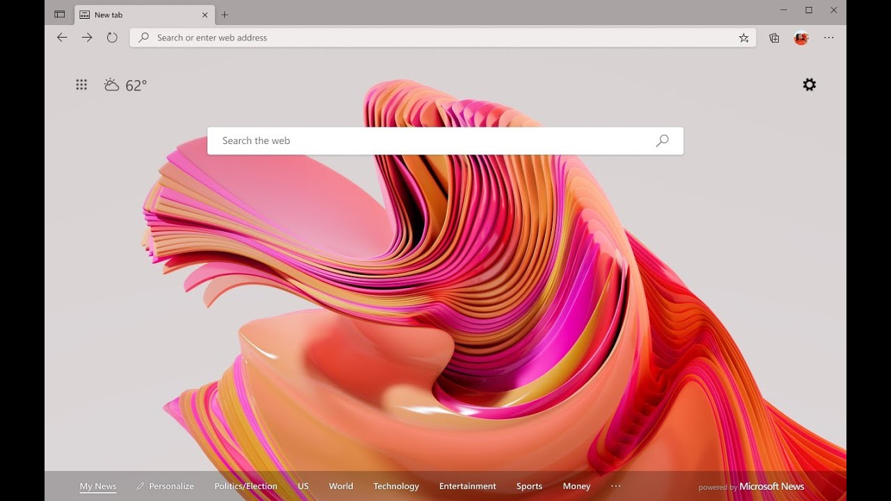This screenshot has width=891, height=501.
Task: Open the user profile avatar
Action: click(x=801, y=38)
